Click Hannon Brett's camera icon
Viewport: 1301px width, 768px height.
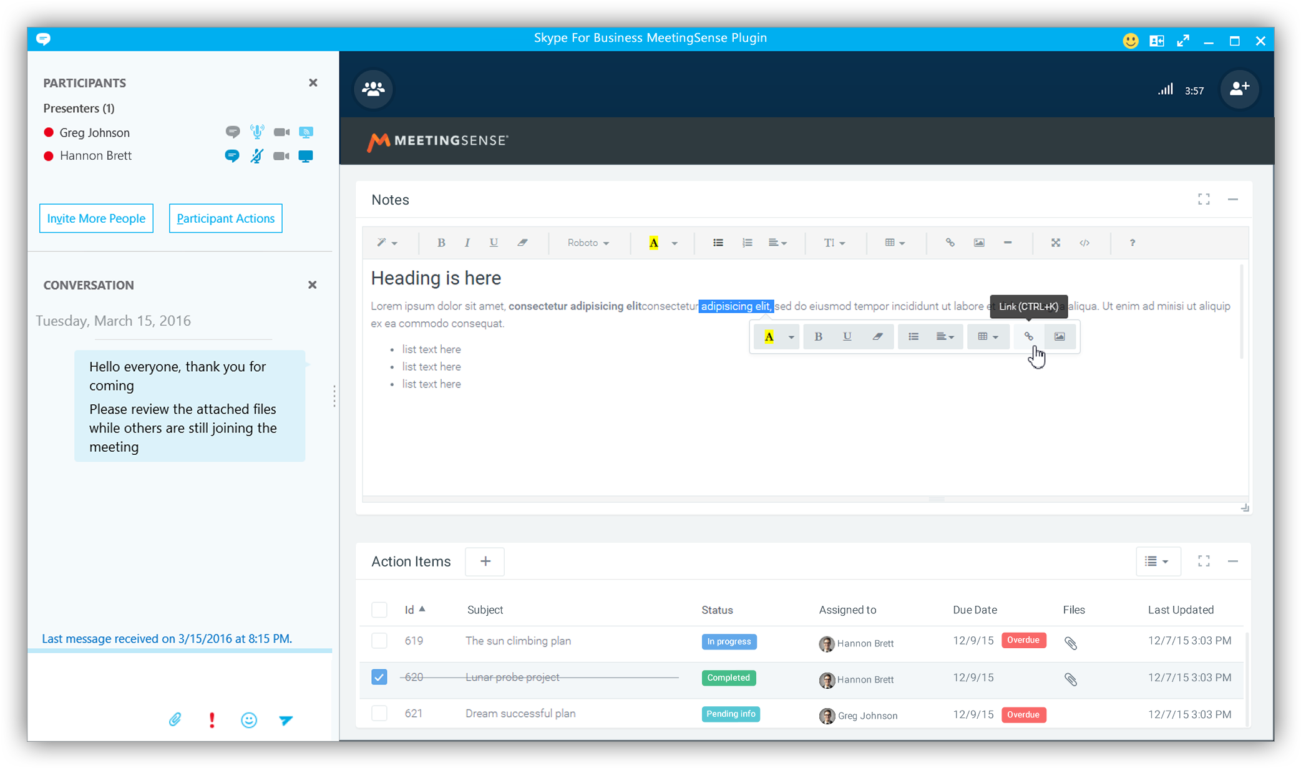click(x=281, y=156)
